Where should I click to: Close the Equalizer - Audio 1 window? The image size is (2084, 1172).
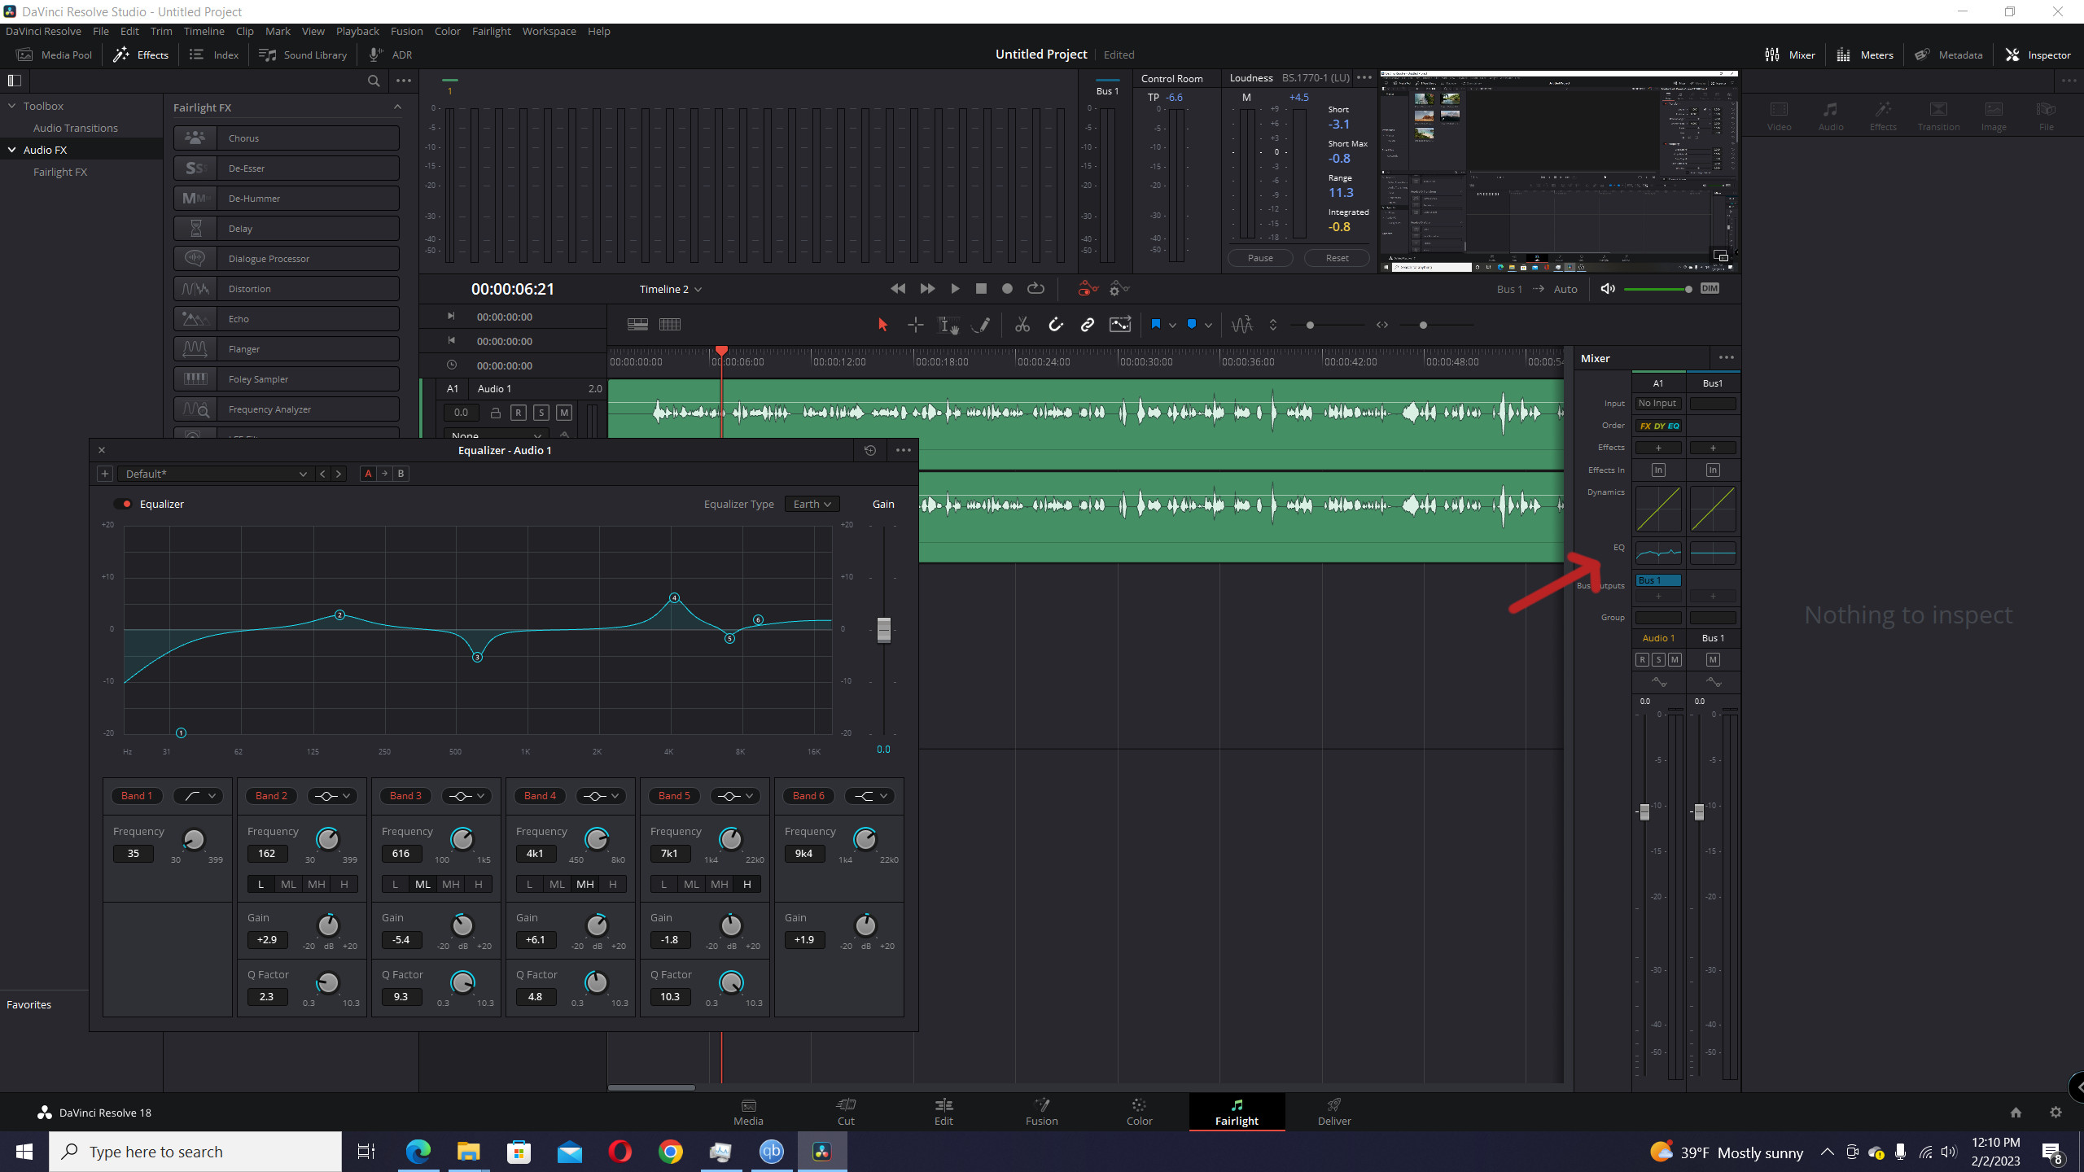(102, 450)
